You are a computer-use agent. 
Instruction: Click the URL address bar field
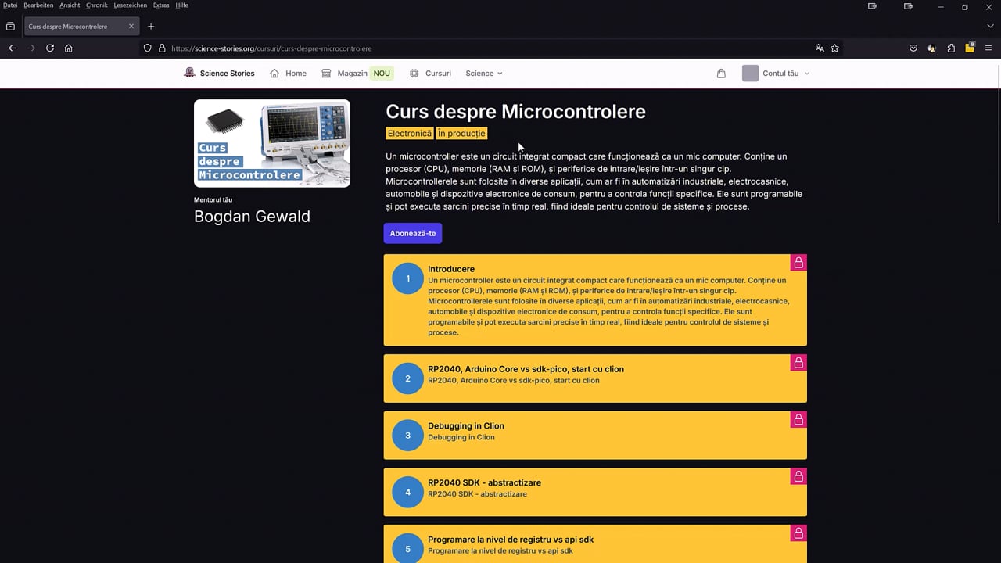(x=485, y=48)
